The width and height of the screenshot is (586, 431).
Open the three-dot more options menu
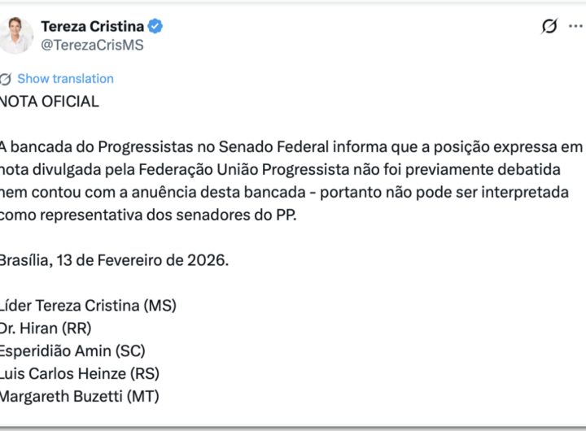coord(577,26)
